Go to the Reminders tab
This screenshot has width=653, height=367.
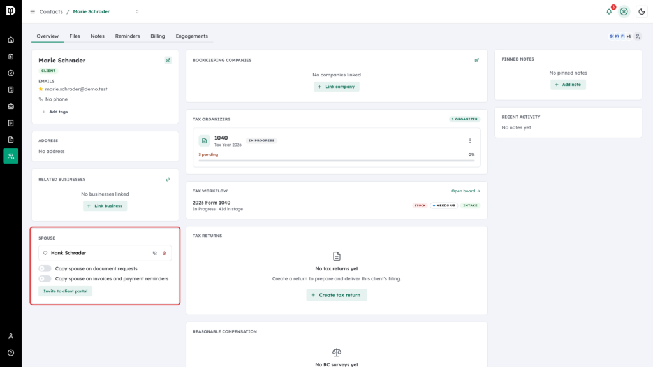pos(128,36)
